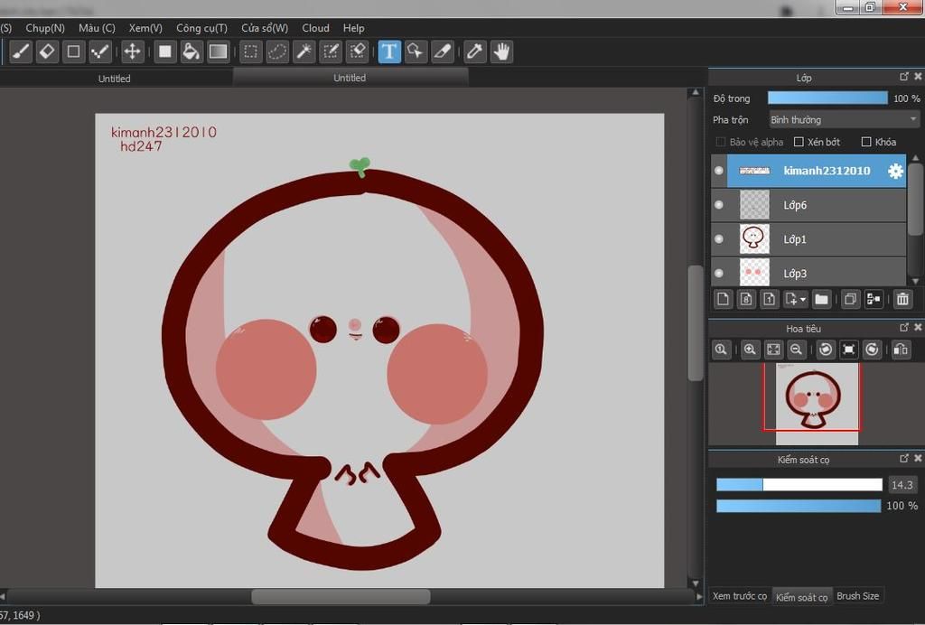Open the Chụp(N) menu
This screenshot has width=925, height=625.
pos(45,28)
